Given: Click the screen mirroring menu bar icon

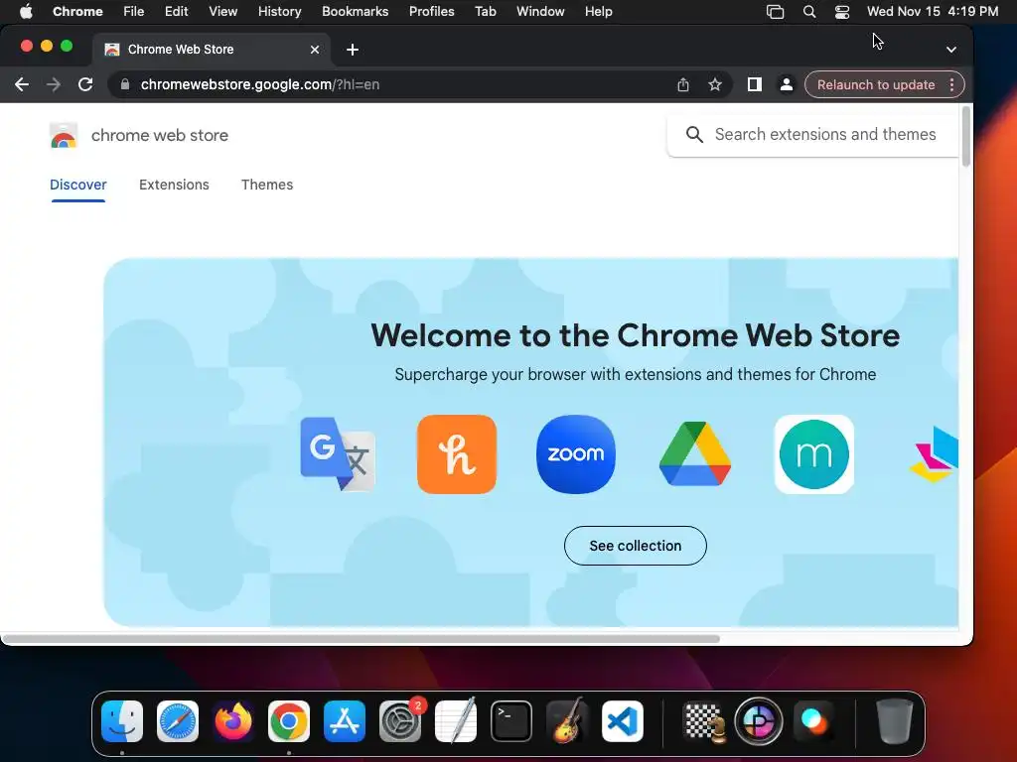Looking at the screenshot, I should tap(775, 11).
